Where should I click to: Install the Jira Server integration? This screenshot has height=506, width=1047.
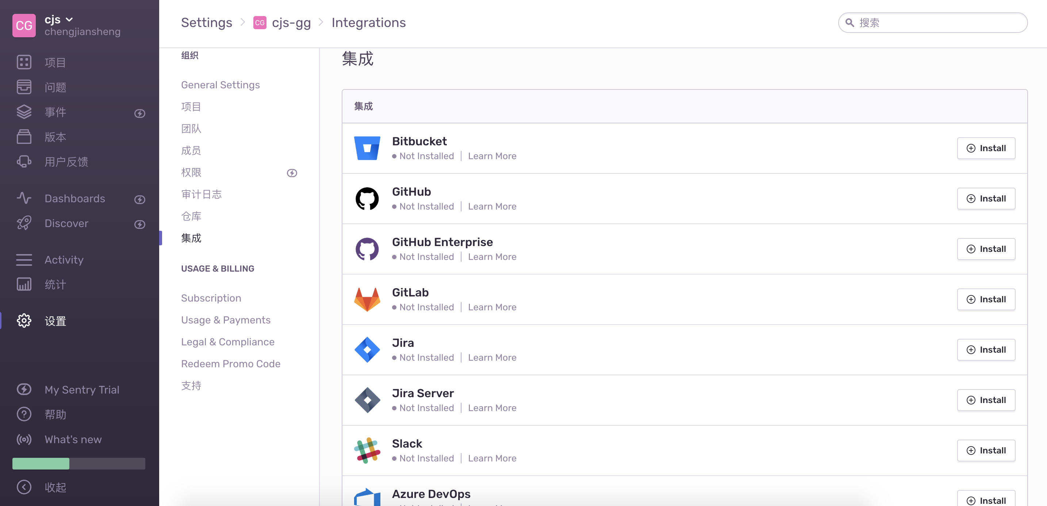click(986, 400)
